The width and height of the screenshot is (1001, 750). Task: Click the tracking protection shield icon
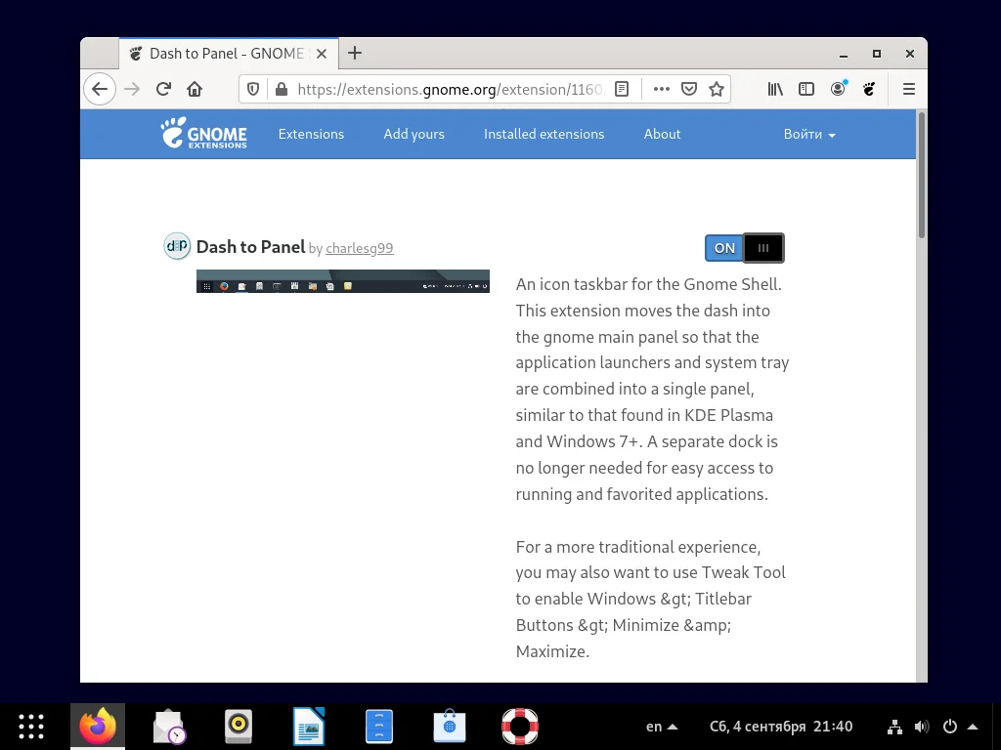(x=253, y=89)
